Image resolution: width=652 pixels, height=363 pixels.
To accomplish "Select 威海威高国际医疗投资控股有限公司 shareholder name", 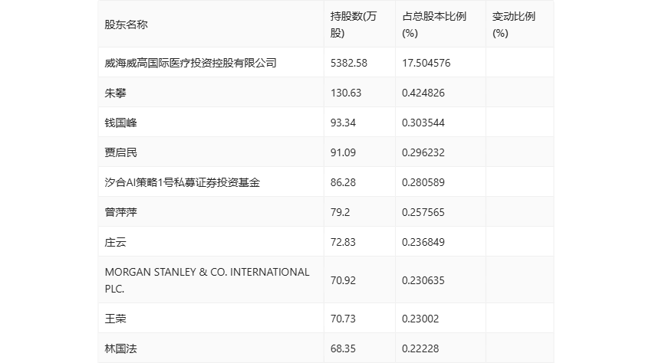I will click(x=190, y=63).
